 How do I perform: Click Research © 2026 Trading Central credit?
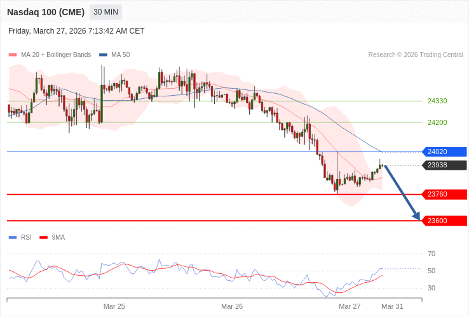(416, 55)
